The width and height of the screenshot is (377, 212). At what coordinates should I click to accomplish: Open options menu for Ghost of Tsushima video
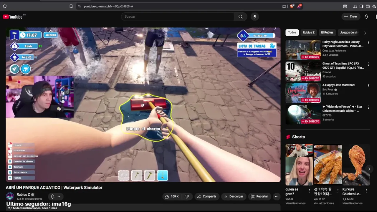coord(368,64)
